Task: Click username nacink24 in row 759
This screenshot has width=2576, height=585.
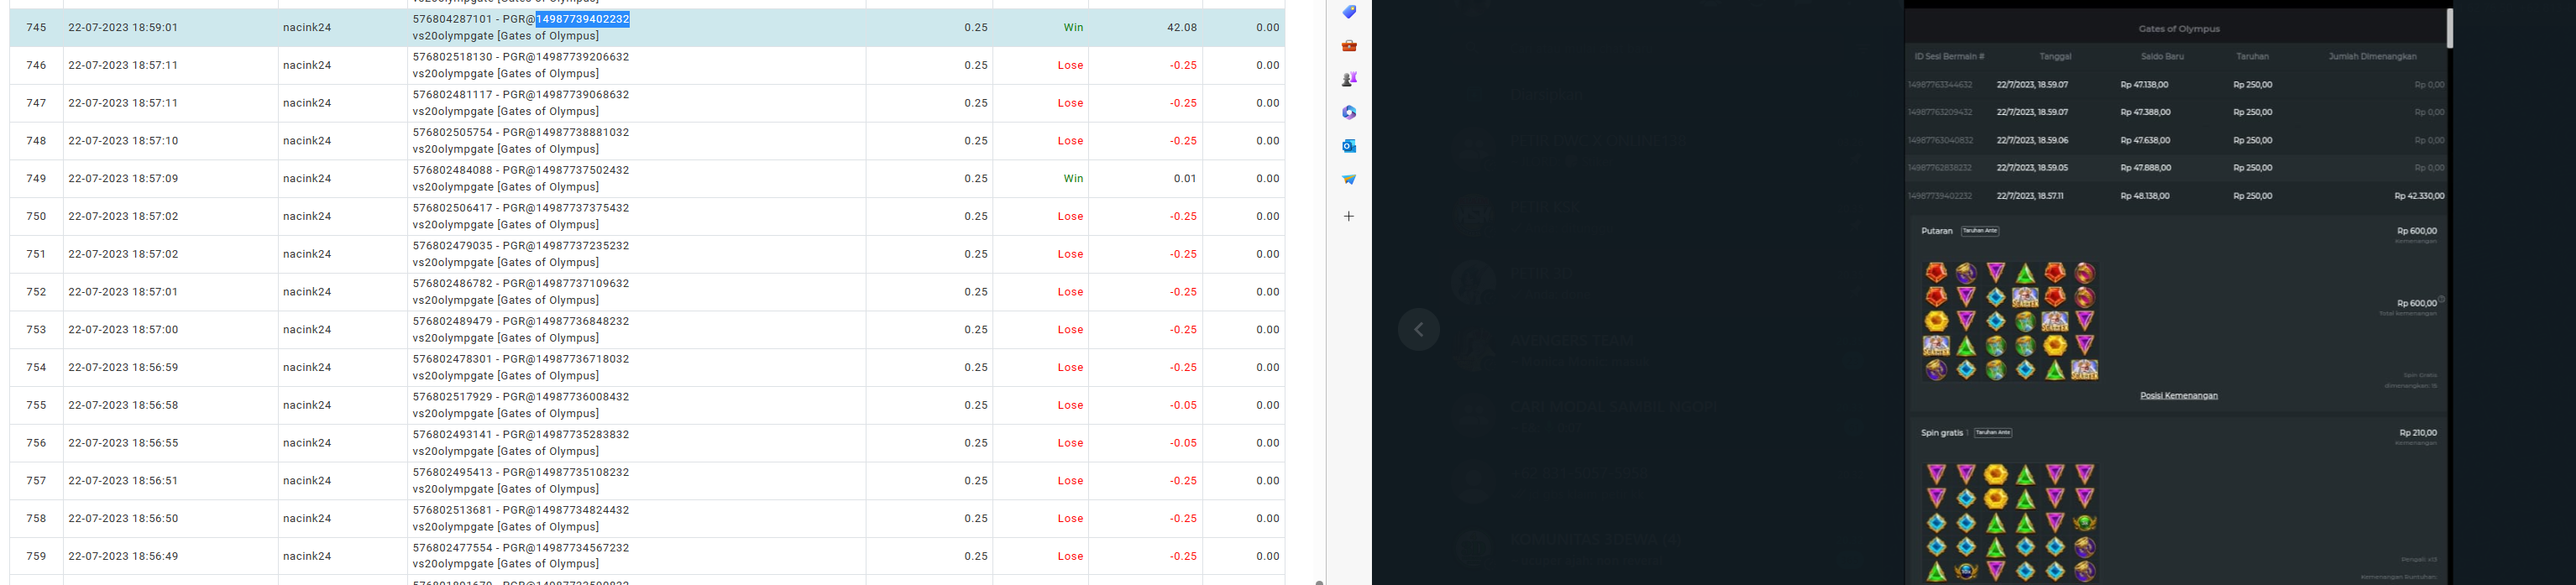Action: (307, 556)
